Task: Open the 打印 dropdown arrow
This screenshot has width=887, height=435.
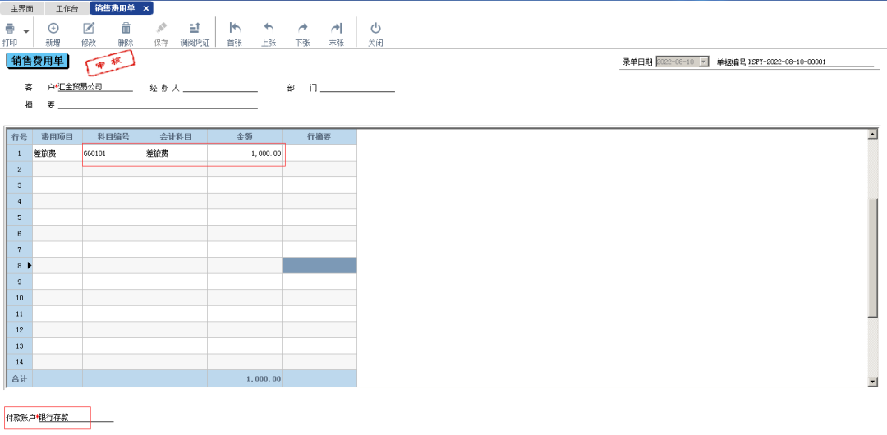Action: point(26,31)
